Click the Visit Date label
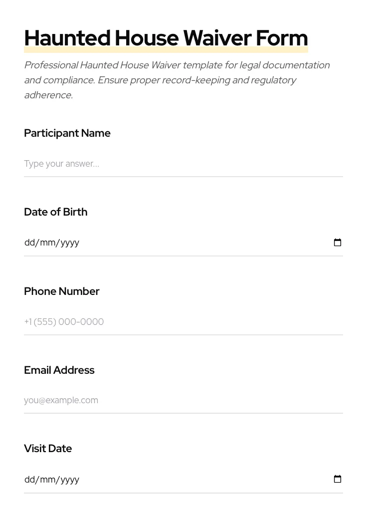Image resolution: width=367 pixels, height=511 pixels. pyautogui.click(x=48, y=449)
